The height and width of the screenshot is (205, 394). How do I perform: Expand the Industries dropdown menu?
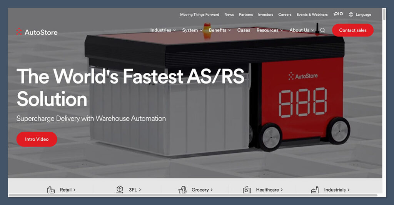click(163, 30)
